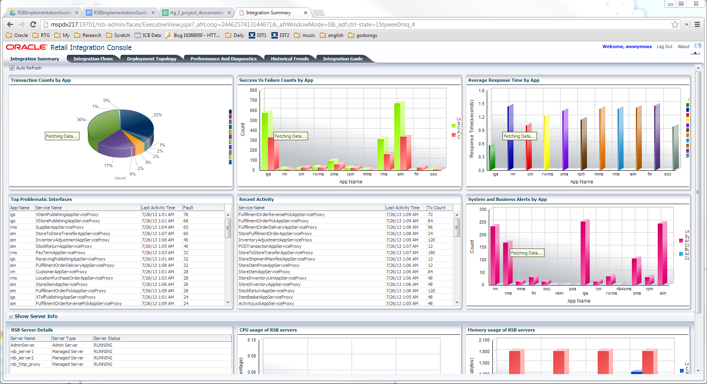Close the rtg_f_project_documentat browser tab
707x384 pixels.
[229, 13]
